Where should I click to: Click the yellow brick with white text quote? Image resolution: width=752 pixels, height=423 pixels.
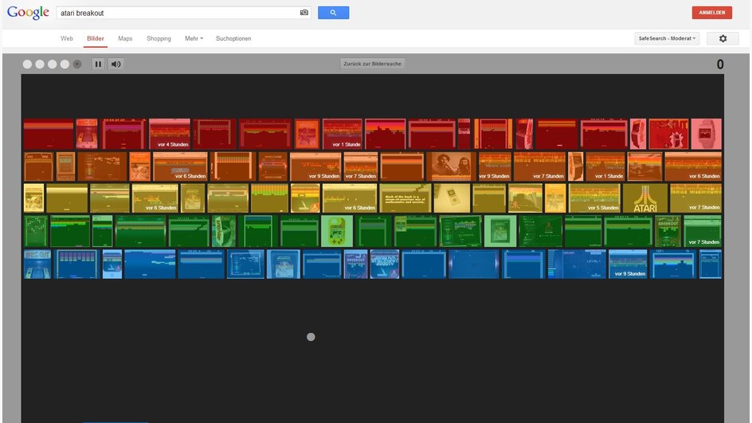point(405,198)
